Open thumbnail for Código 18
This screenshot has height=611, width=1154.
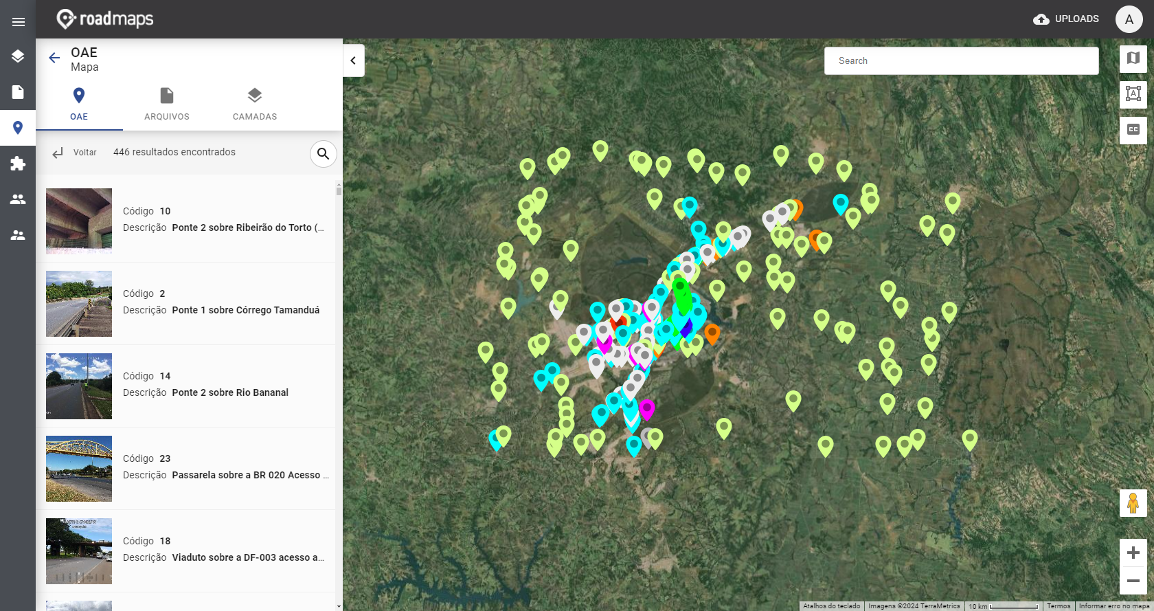[79, 551]
